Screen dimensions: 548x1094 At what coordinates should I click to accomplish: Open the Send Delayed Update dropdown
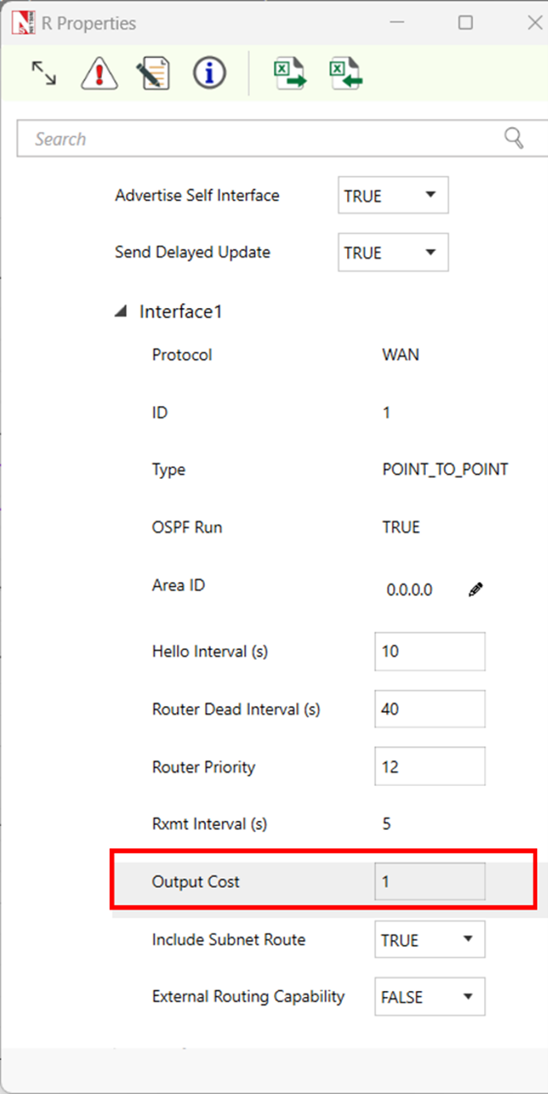[393, 252]
